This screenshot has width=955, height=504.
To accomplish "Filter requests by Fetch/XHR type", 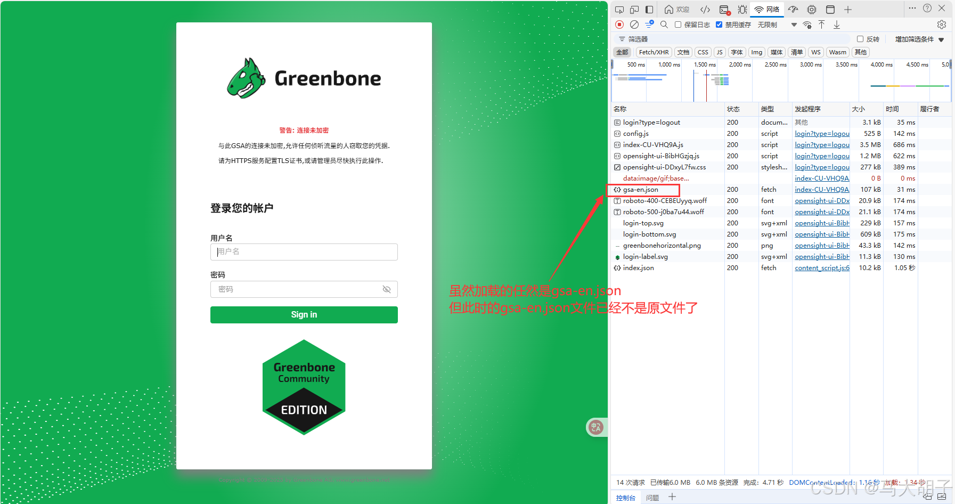I will coord(654,52).
